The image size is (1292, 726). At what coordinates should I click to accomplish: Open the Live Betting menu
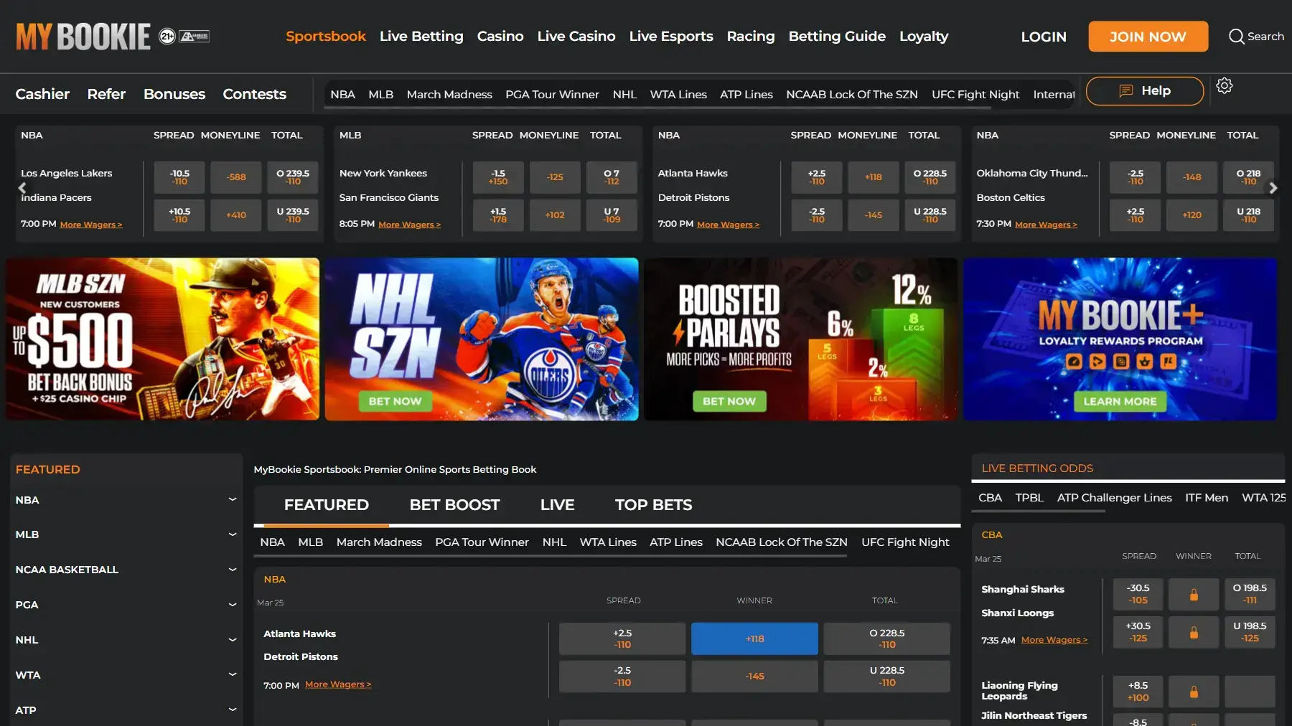coord(421,36)
